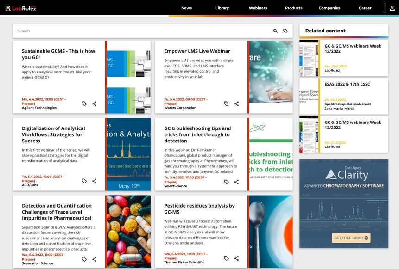Screen dimensions: 399x269
Task: Share the Detection and Quantification Challenges webinar
Action: coord(95,259)
